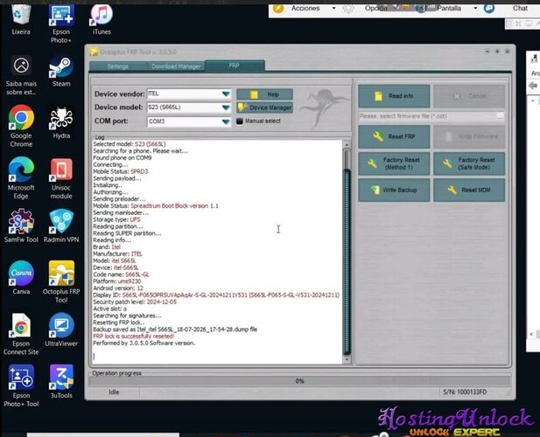Viewport: 540px width, 437px height.
Task: Expand the Device vendor dropdown
Action: (226, 94)
